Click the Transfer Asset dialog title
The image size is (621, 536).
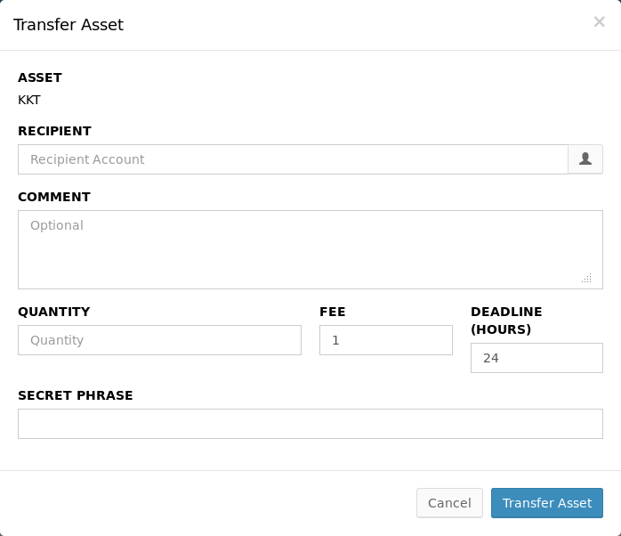coord(69,25)
